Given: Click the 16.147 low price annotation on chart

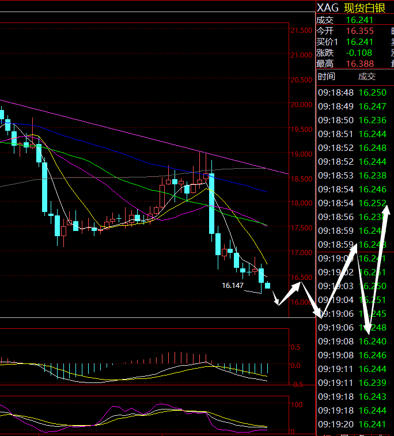Looking at the screenshot, I should coord(233,285).
